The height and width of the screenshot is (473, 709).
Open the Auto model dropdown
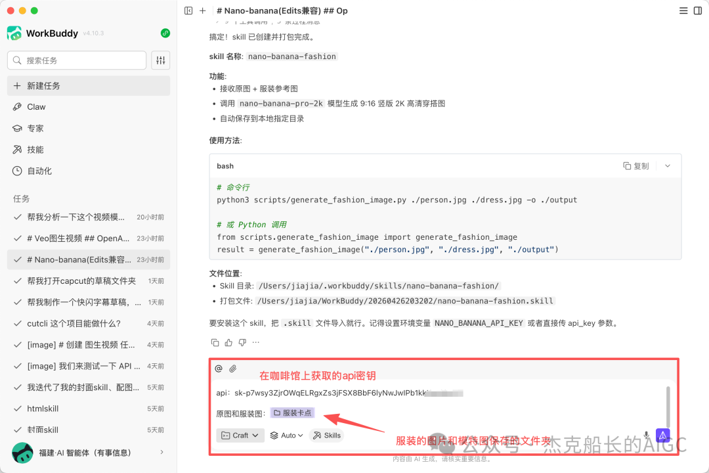coord(287,436)
